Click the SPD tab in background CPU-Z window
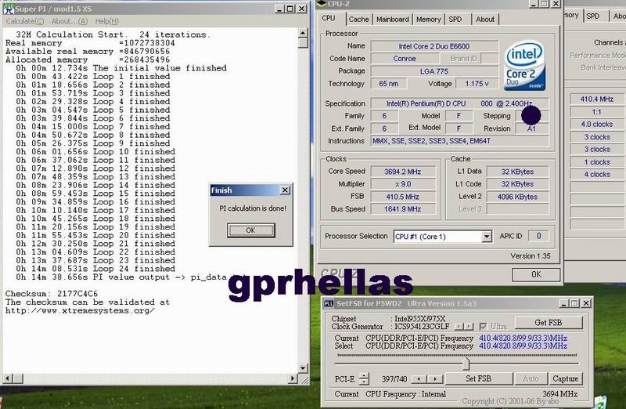 click(x=593, y=16)
